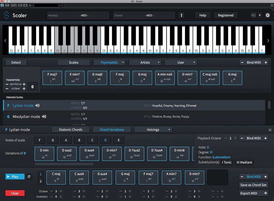Select the Chord Variations tab
The height and width of the screenshot is (201, 274).
(112, 130)
